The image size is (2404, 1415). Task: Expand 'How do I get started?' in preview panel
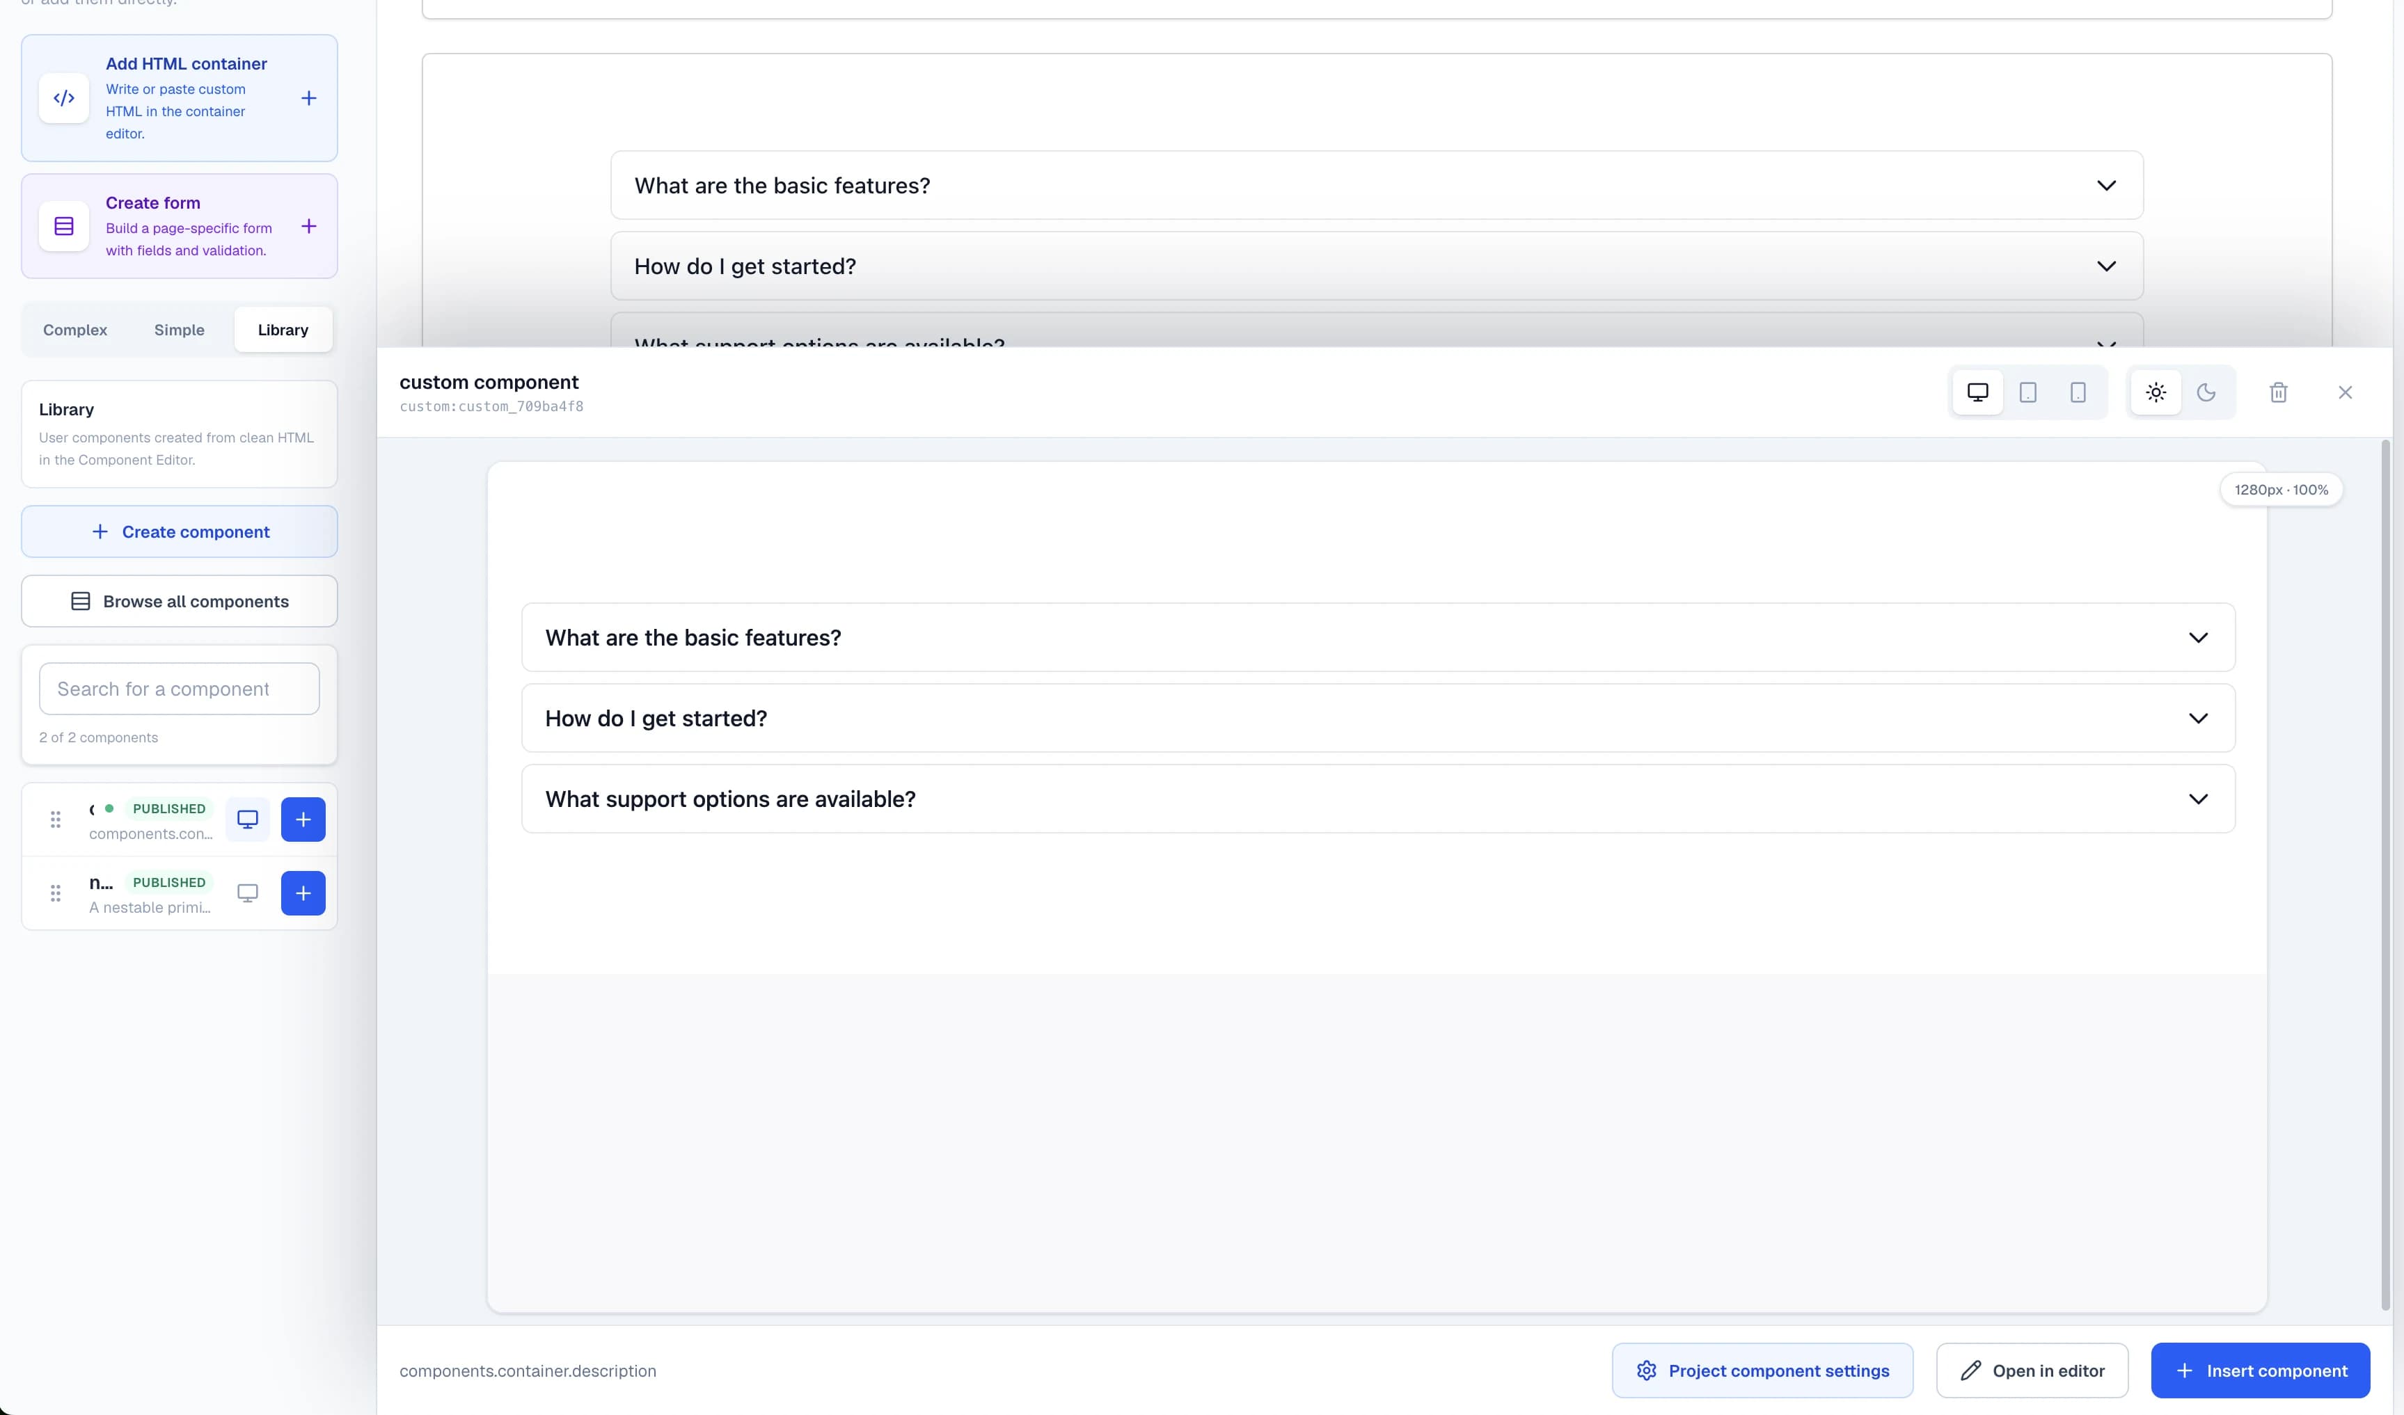pyautogui.click(x=1377, y=718)
